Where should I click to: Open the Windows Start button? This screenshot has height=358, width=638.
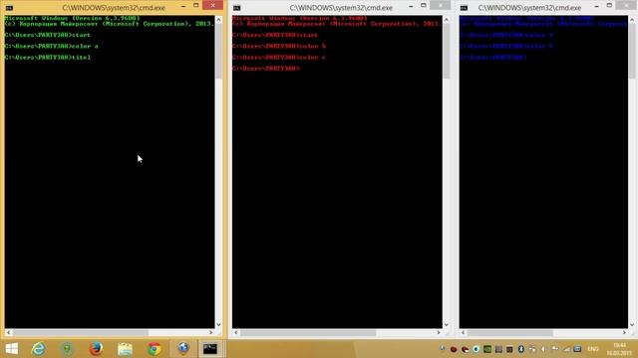click(x=11, y=349)
